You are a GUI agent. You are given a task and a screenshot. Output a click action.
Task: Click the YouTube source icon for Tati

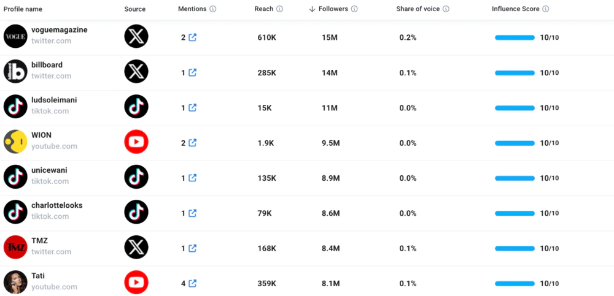136,283
